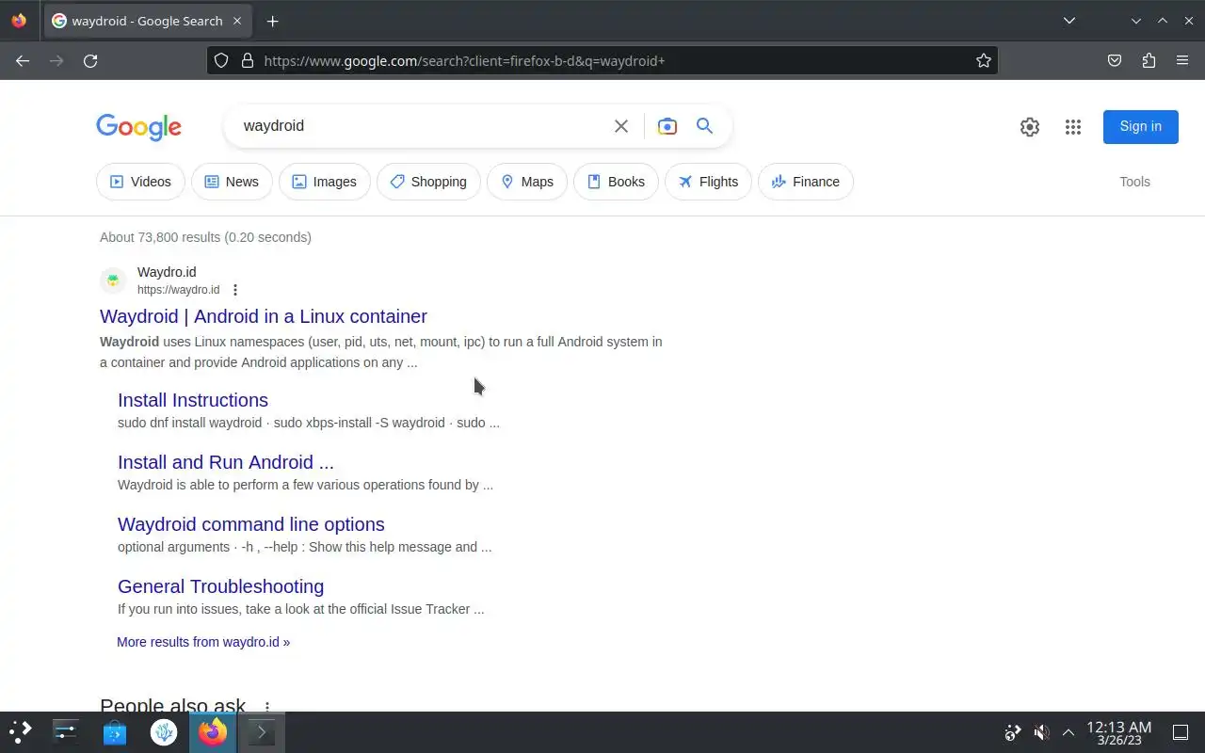Go back with the browser back arrow

[23, 60]
